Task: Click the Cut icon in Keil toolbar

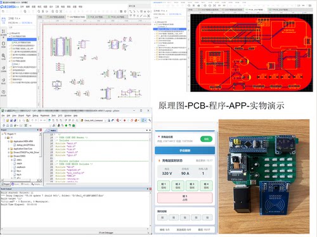Action: tap(20, 120)
